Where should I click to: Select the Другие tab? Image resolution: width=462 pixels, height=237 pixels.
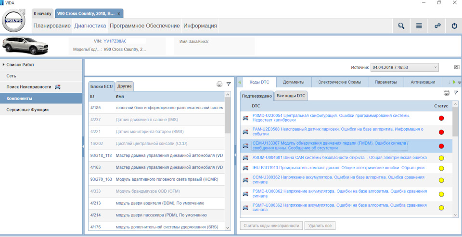click(125, 86)
